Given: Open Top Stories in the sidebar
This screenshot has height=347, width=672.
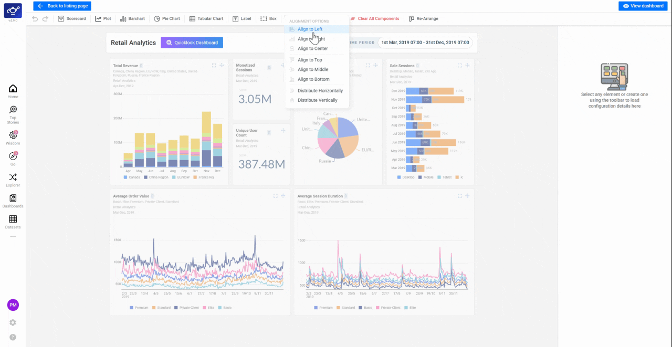Looking at the screenshot, I should point(13,115).
